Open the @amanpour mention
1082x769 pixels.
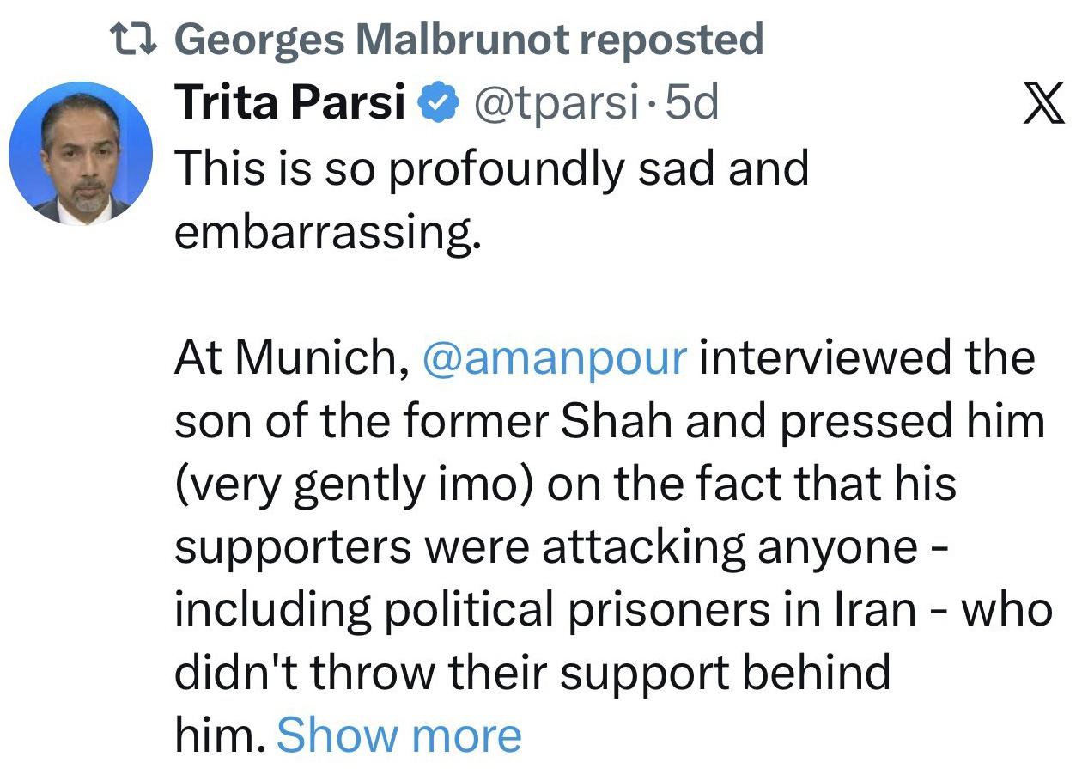[x=556, y=357]
